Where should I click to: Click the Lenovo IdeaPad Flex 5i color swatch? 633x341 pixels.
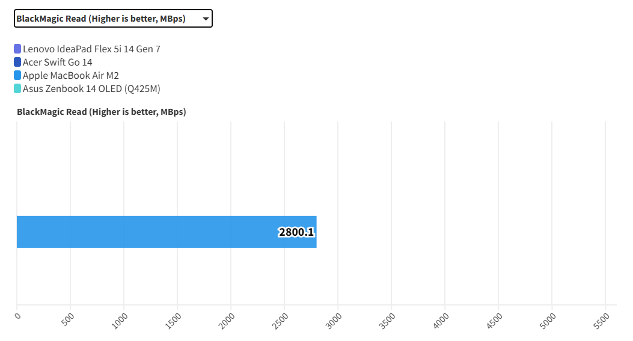(x=17, y=49)
